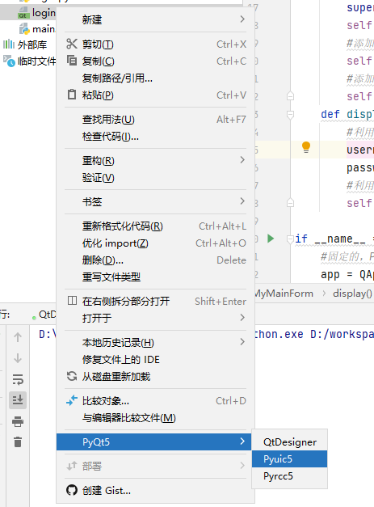Run Pyuic5 from the PyQt5 submenu
Image resolution: width=374 pixels, height=507 pixels.
pos(289,458)
